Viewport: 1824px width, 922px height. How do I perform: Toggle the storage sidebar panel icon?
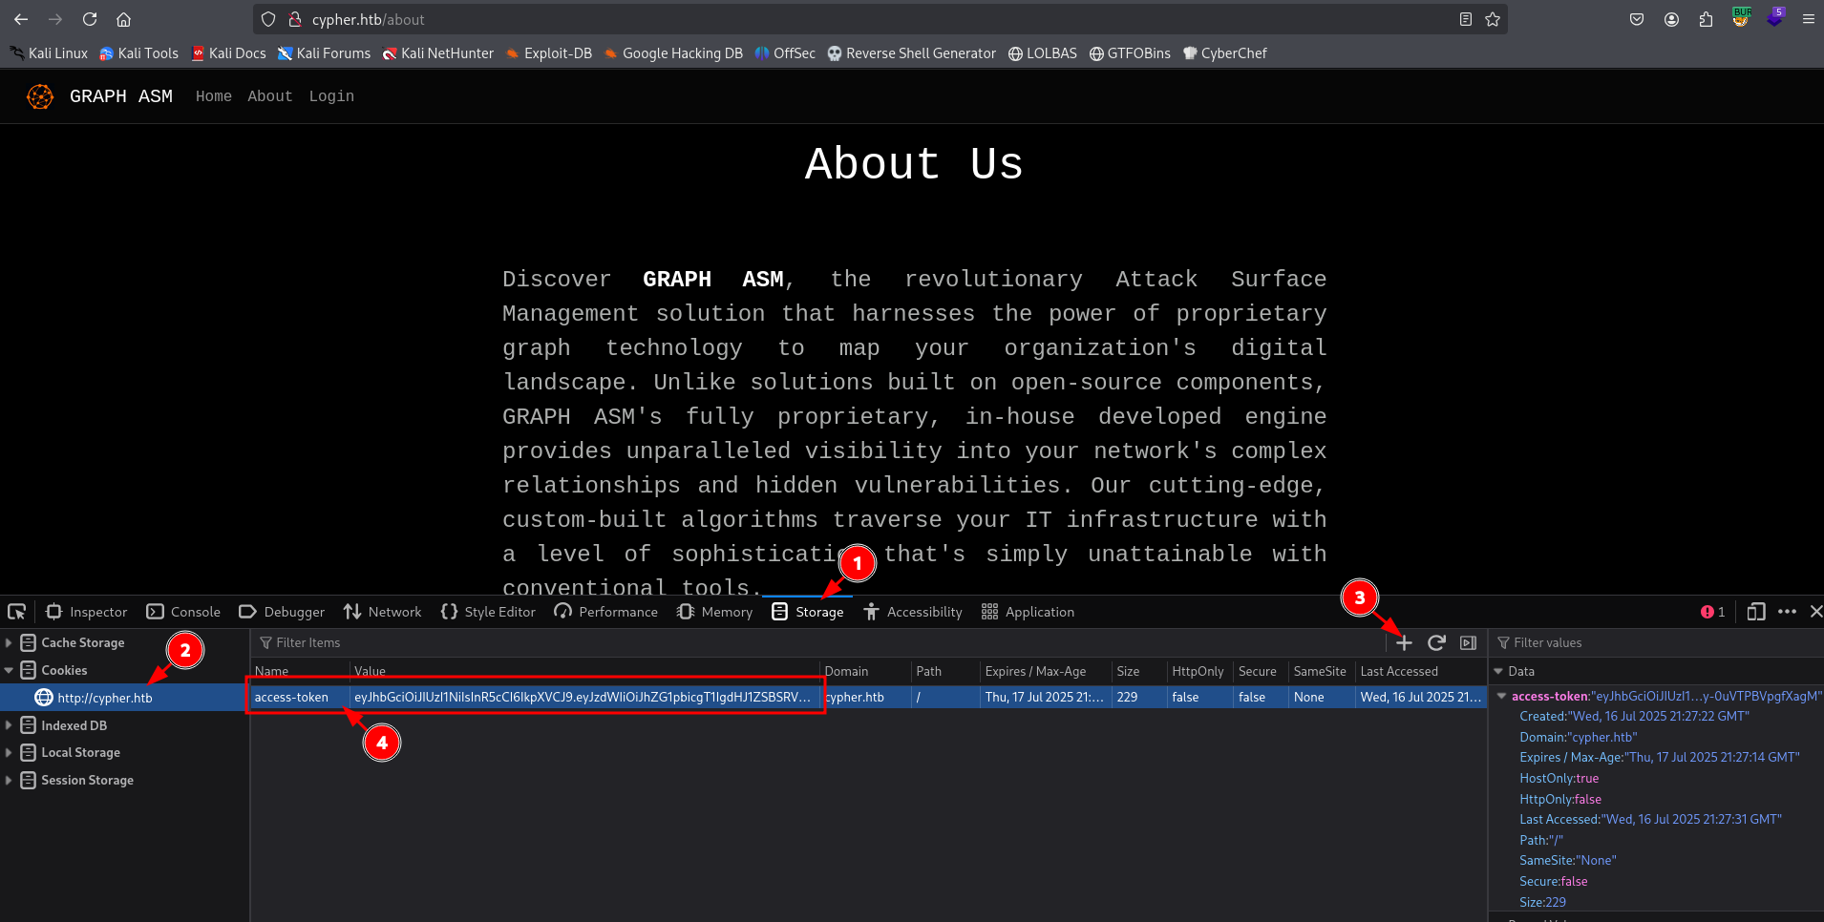click(1469, 643)
